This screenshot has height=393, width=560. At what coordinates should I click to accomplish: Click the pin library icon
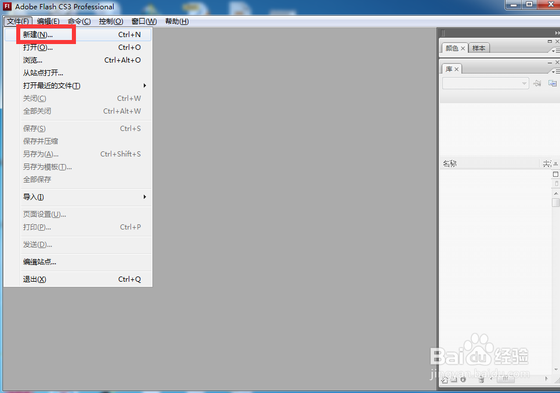[x=537, y=83]
